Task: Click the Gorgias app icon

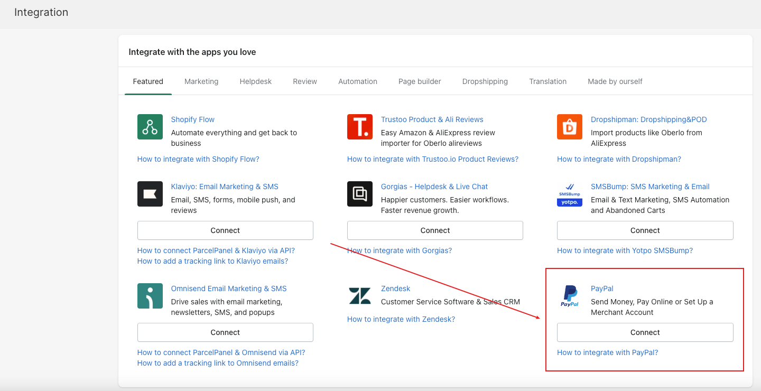Action: (x=360, y=194)
